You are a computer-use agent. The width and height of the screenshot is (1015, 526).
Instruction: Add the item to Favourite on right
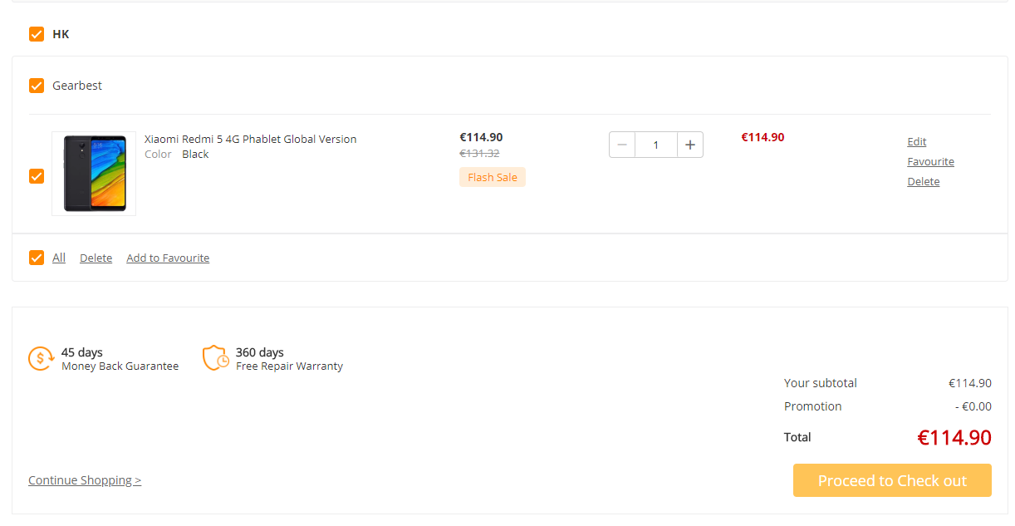[x=930, y=162]
